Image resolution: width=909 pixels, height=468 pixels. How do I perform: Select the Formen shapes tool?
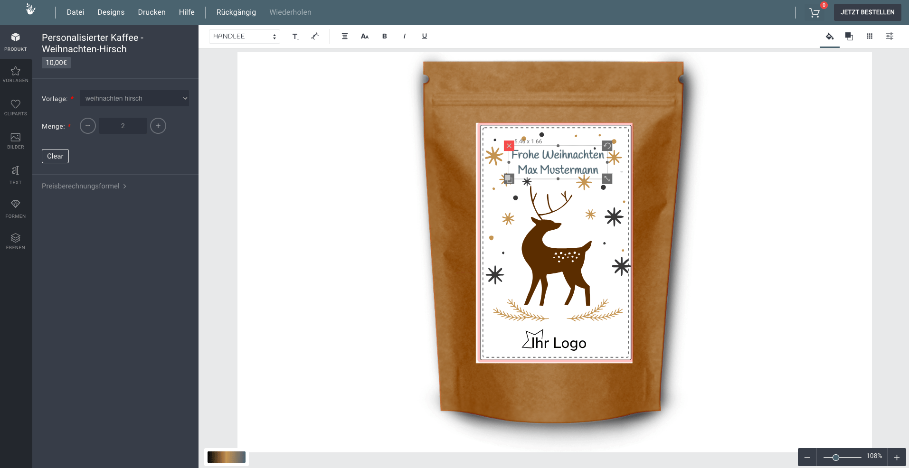tap(16, 209)
